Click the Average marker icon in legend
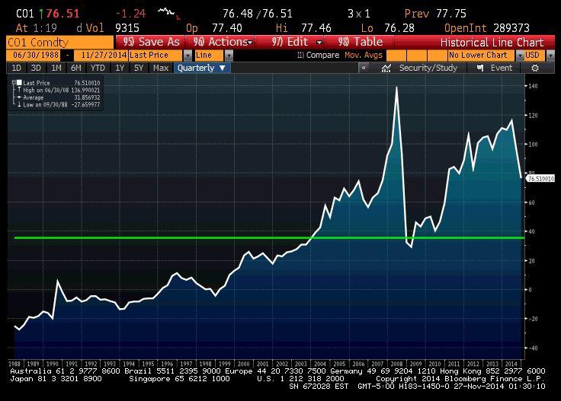 point(20,97)
